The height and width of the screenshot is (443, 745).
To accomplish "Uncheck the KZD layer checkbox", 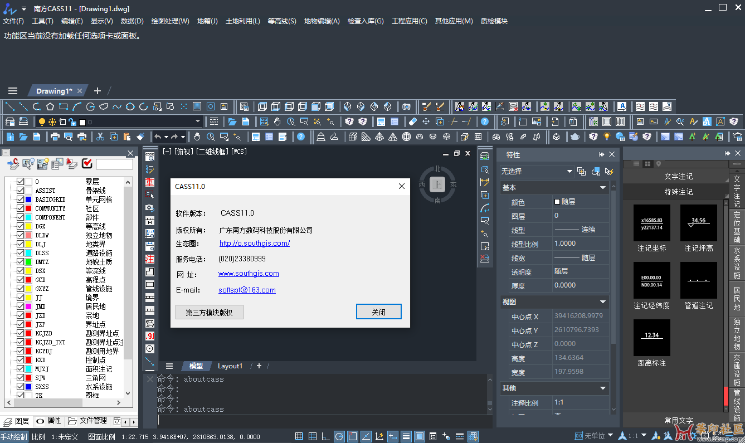I will tap(21, 360).
